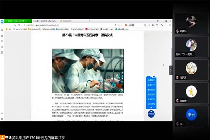The image size is (210, 140).
Task: Click the undo curved-arrow icon in the toolbar
Action: pos(157,25)
